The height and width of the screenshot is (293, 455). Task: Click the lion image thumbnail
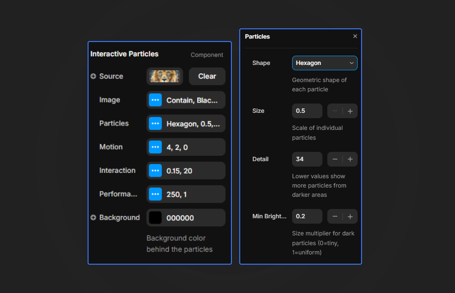click(x=164, y=76)
